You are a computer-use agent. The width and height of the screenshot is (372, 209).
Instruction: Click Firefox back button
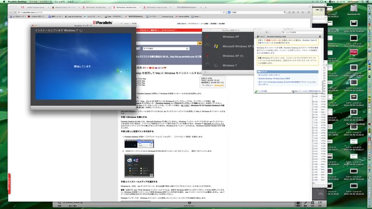click(x=11, y=12)
